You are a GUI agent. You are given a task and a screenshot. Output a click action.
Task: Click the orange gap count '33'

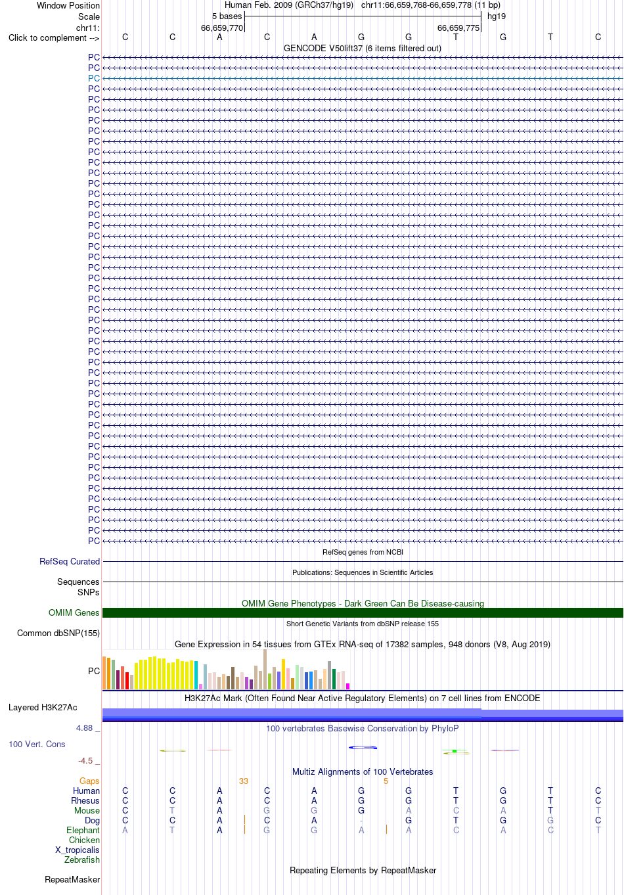click(x=244, y=781)
